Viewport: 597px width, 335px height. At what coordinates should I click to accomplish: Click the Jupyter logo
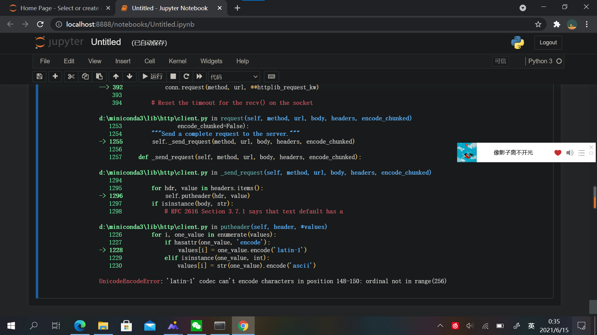click(59, 42)
